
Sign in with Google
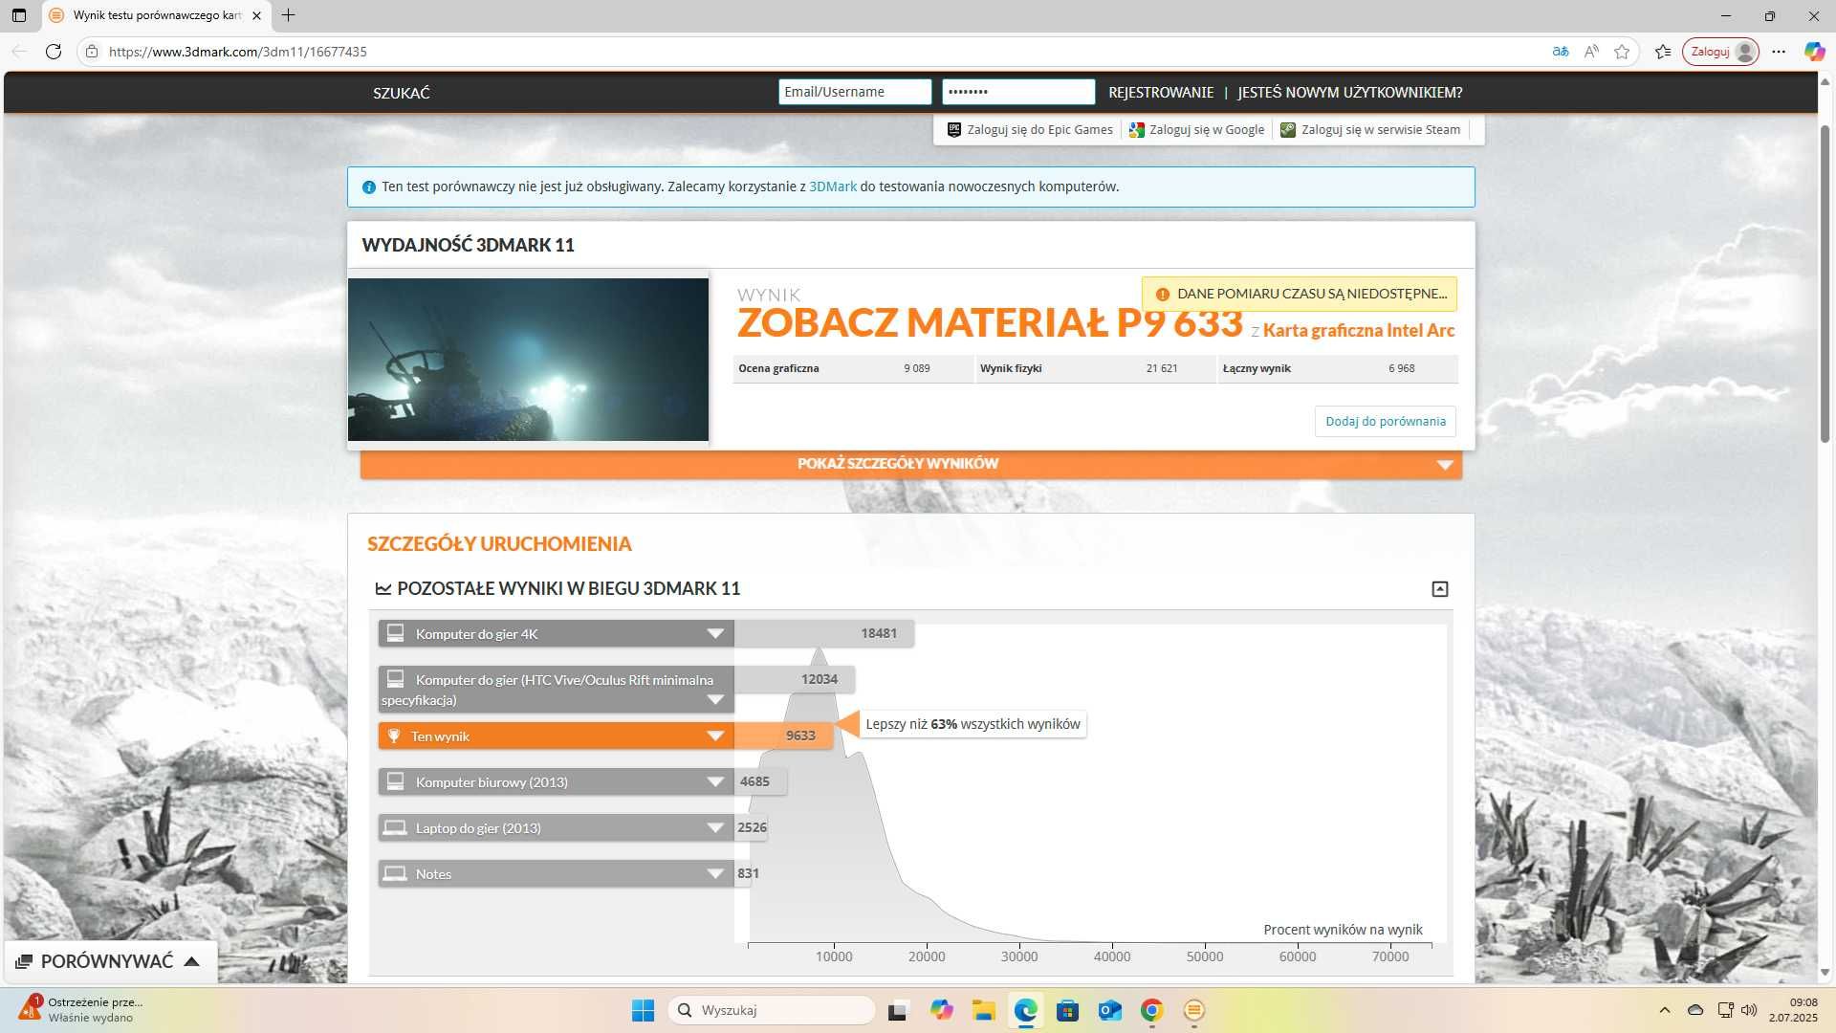[x=1196, y=130]
